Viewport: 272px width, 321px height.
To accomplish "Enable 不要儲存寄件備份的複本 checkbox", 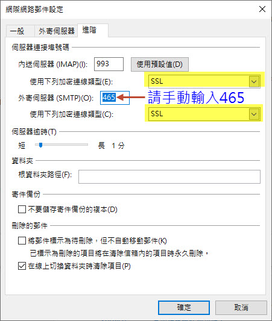I will (x=22, y=210).
